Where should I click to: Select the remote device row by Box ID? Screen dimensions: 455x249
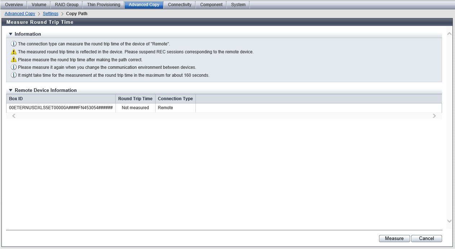[61, 108]
